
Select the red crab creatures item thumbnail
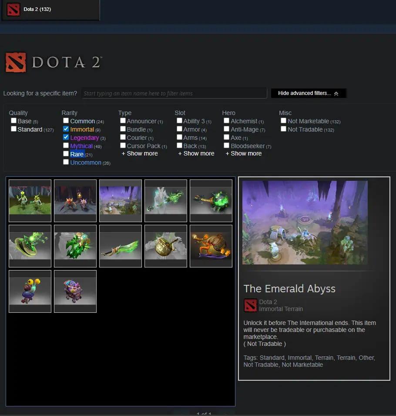(x=75, y=200)
